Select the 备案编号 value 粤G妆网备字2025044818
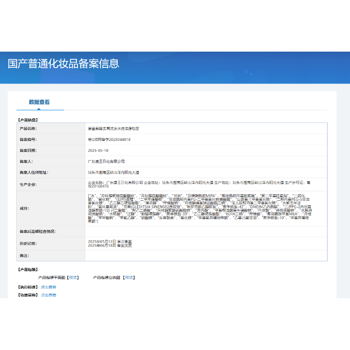 109,140
